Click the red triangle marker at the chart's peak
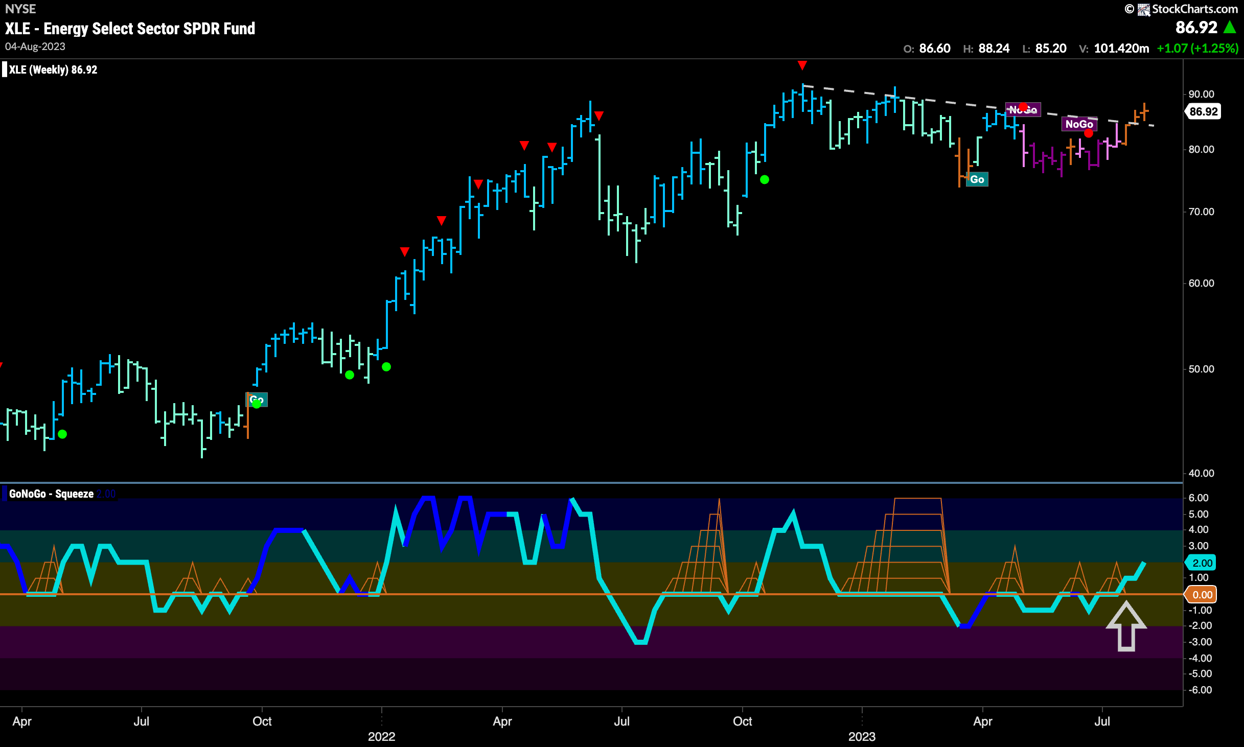Screen dimensions: 1244x747 click(x=802, y=65)
